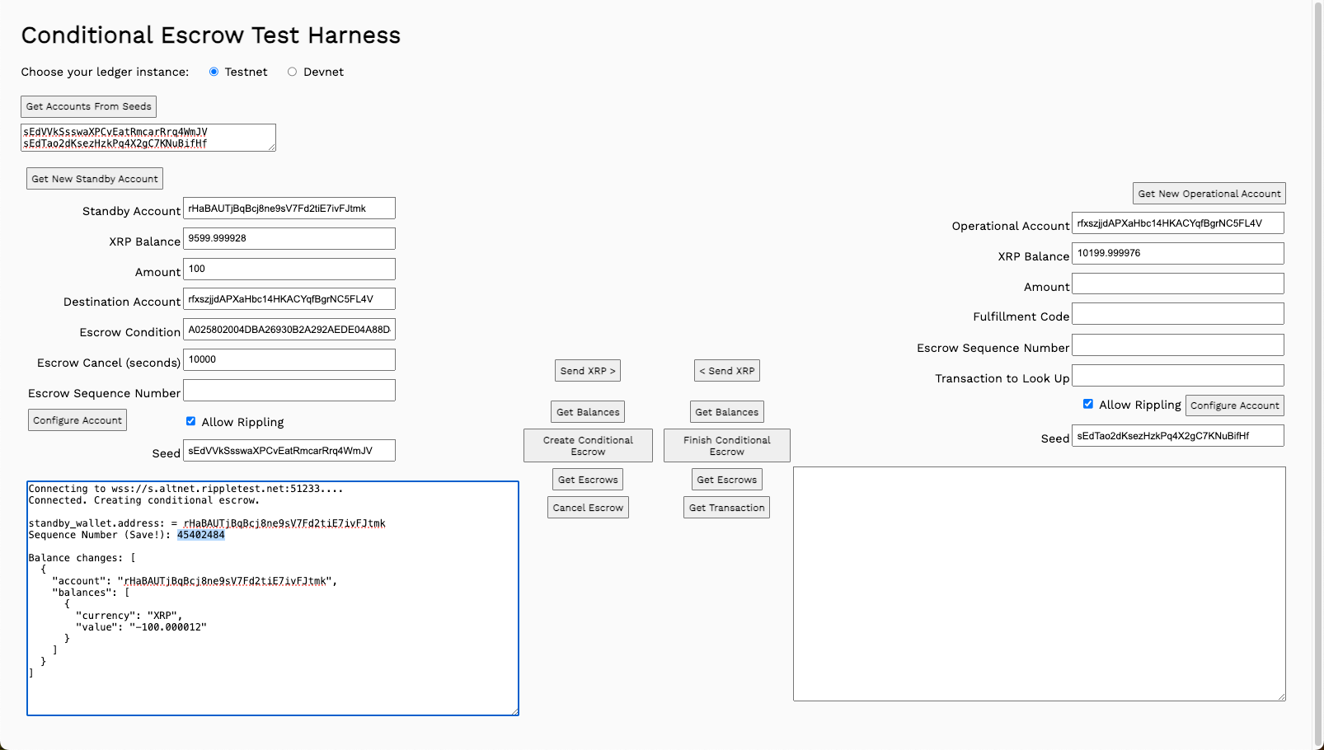This screenshot has width=1324, height=750.
Task: Open Configure Account for the standby account
Action: click(77, 420)
